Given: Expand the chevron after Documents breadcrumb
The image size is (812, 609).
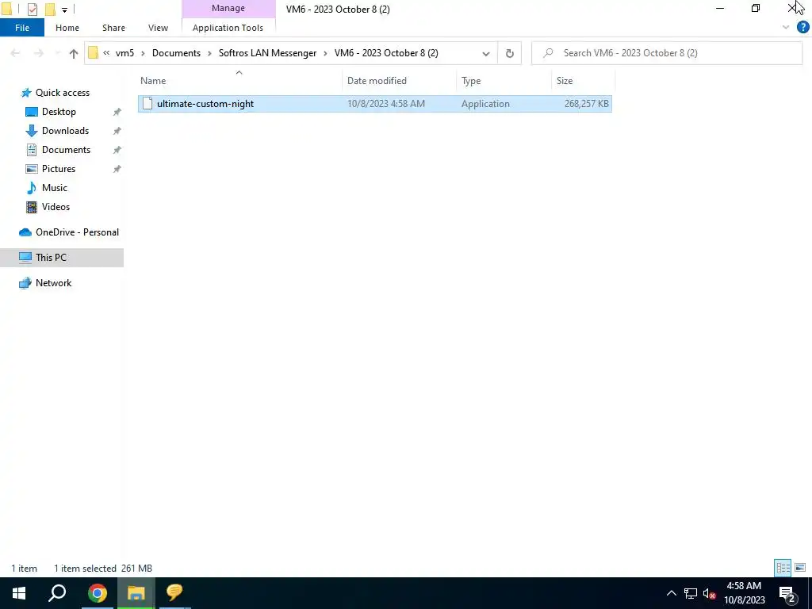Looking at the screenshot, I should click(209, 53).
